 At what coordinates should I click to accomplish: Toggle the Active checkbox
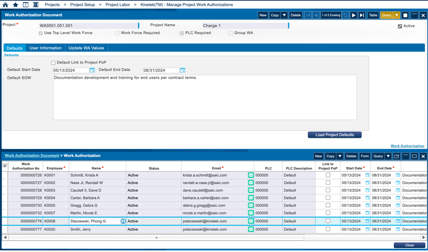point(400,26)
